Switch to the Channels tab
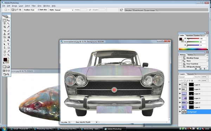The width and height of the screenshot is (211, 131). pyautogui.click(x=190, y=74)
